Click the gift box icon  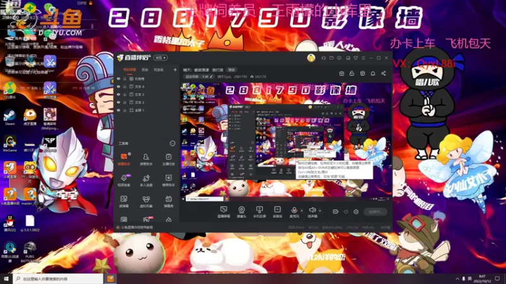coord(342,73)
